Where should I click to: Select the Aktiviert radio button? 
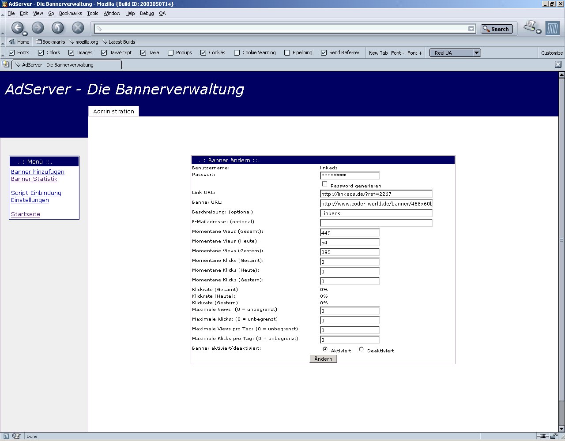[x=325, y=349]
